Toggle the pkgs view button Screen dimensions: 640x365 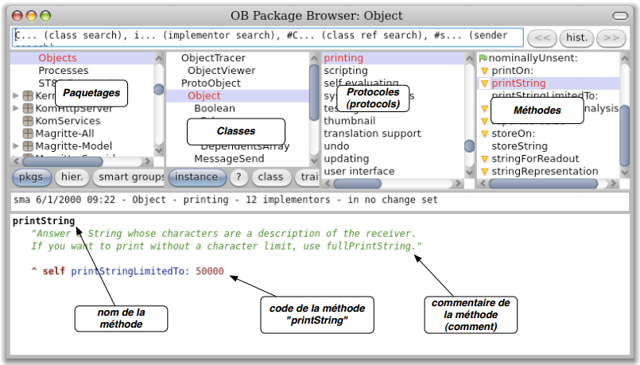click(31, 177)
